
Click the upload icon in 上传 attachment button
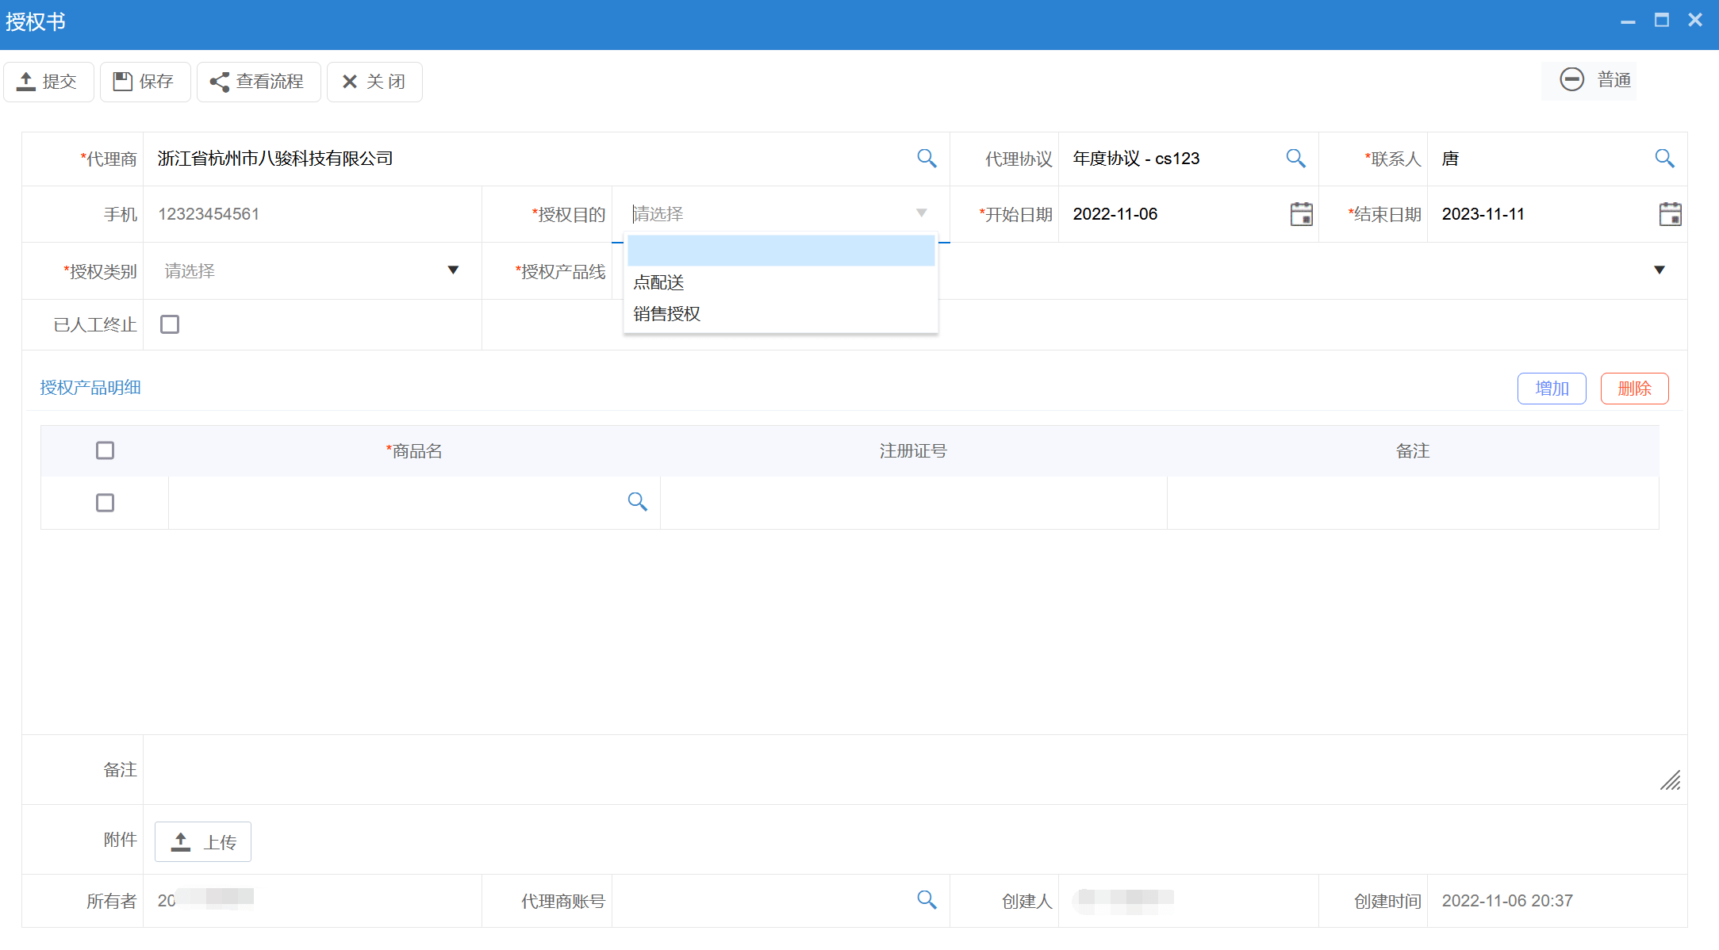click(x=181, y=841)
